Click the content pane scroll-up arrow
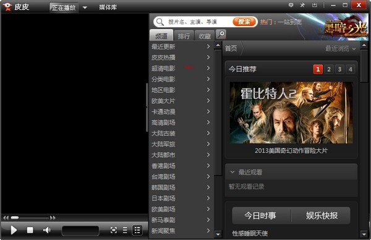 pyautogui.click(x=364, y=45)
